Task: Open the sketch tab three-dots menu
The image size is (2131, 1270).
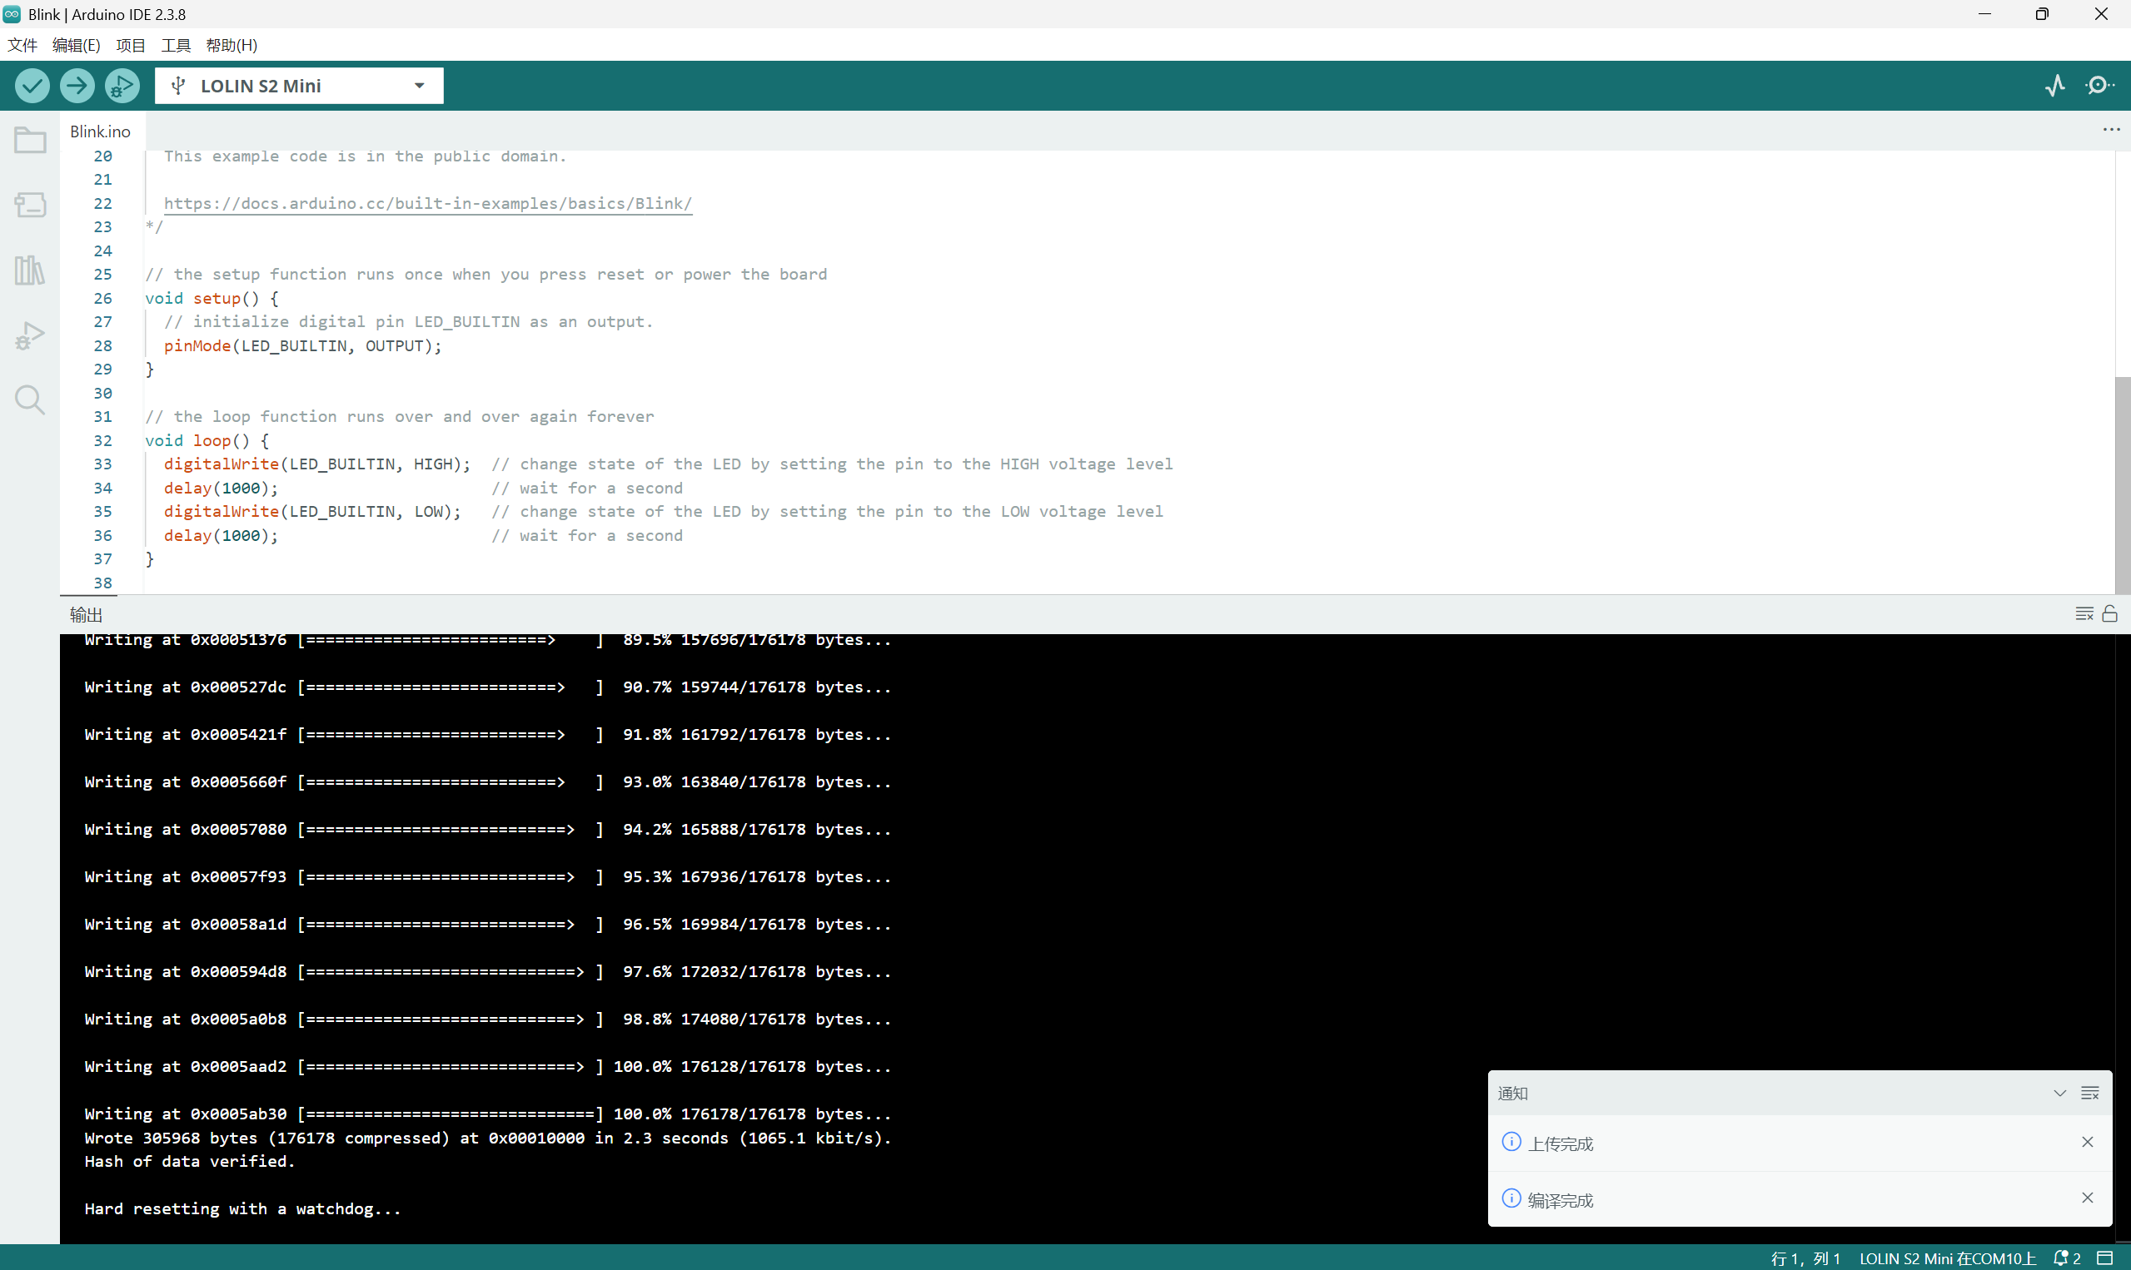Action: click(x=2111, y=130)
